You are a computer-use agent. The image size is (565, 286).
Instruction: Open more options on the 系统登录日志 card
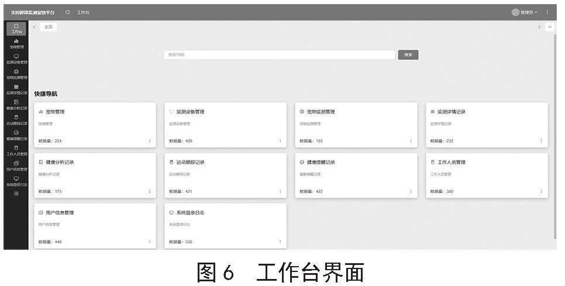[280, 242]
